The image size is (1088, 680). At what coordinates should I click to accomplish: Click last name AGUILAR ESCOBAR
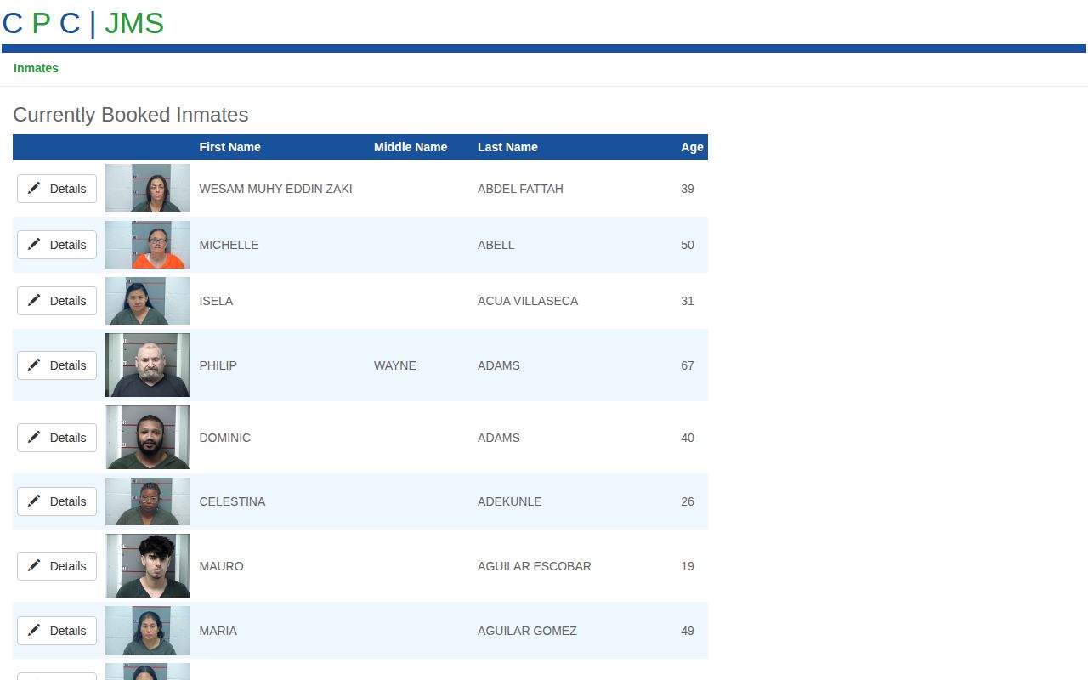tap(535, 566)
